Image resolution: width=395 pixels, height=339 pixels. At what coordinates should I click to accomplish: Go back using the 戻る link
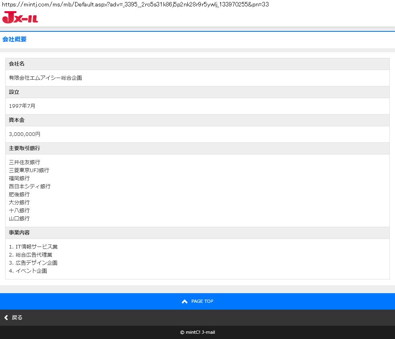pyautogui.click(x=17, y=318)
